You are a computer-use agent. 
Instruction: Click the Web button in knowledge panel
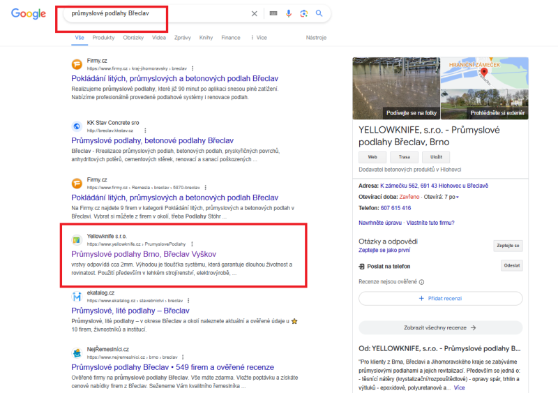tap(372, 157)
